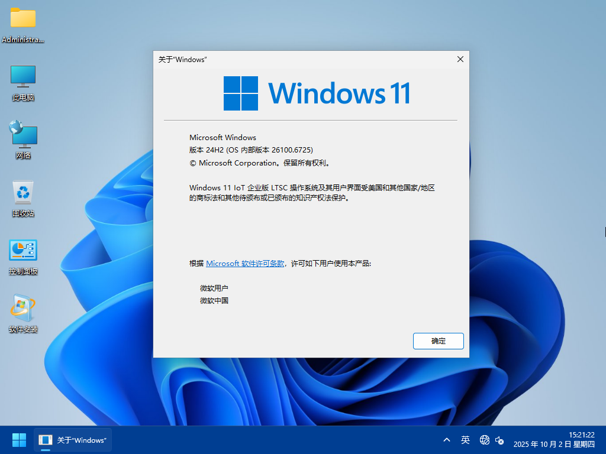Expand the hidden tray icons chevron

click(447, 440)
